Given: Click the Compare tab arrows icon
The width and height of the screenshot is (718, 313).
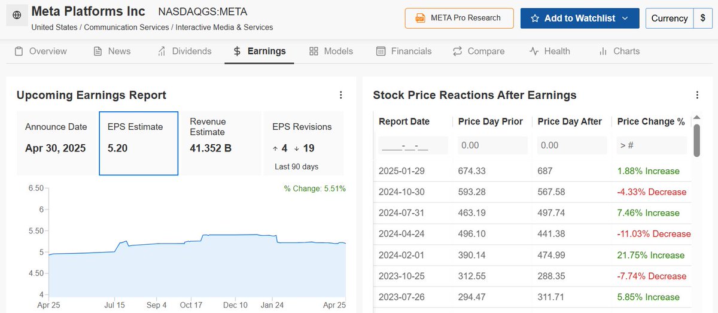Looking at the screenshot, I should click(x=458, y=51).
